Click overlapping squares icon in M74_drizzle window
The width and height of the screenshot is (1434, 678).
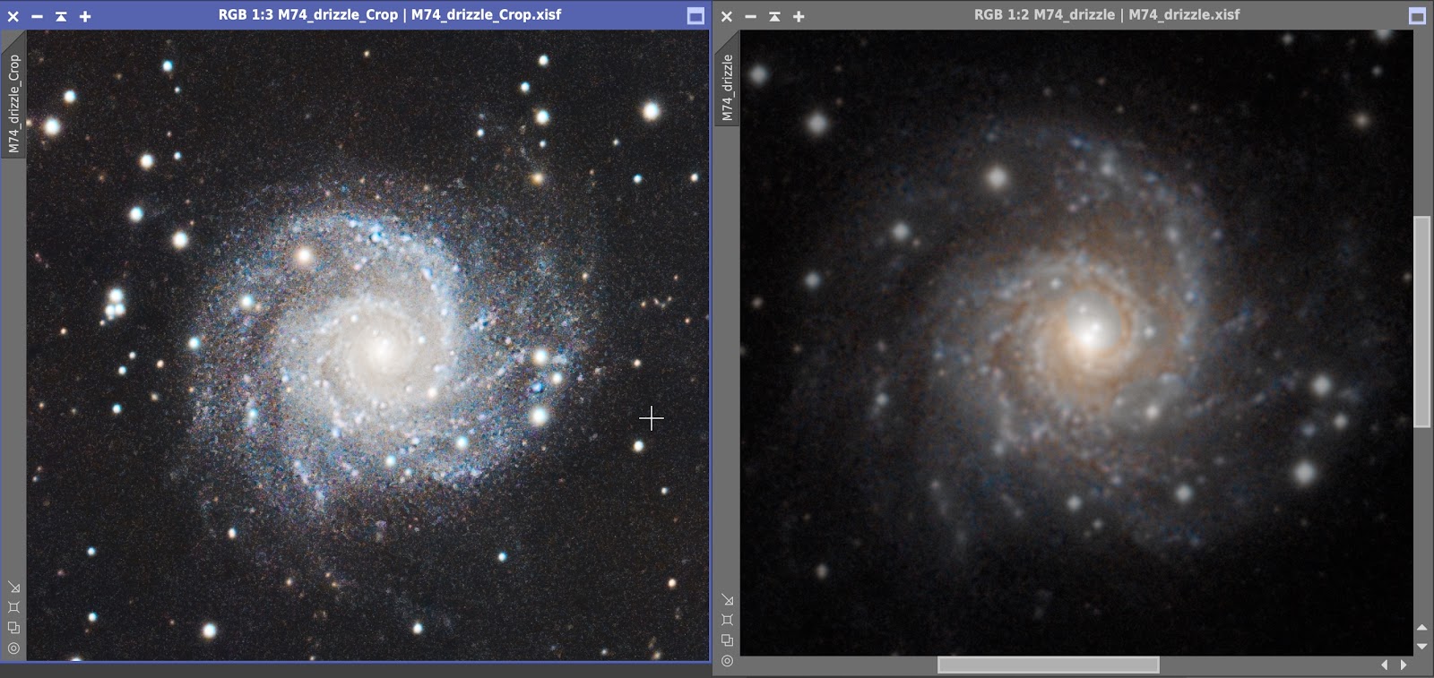click(x=727, y=640)
